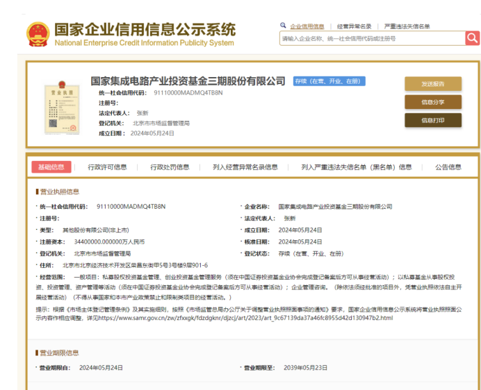481x390 pixels.
Task: Click the legal representative 张新 in license info
Action: [290, 219]
